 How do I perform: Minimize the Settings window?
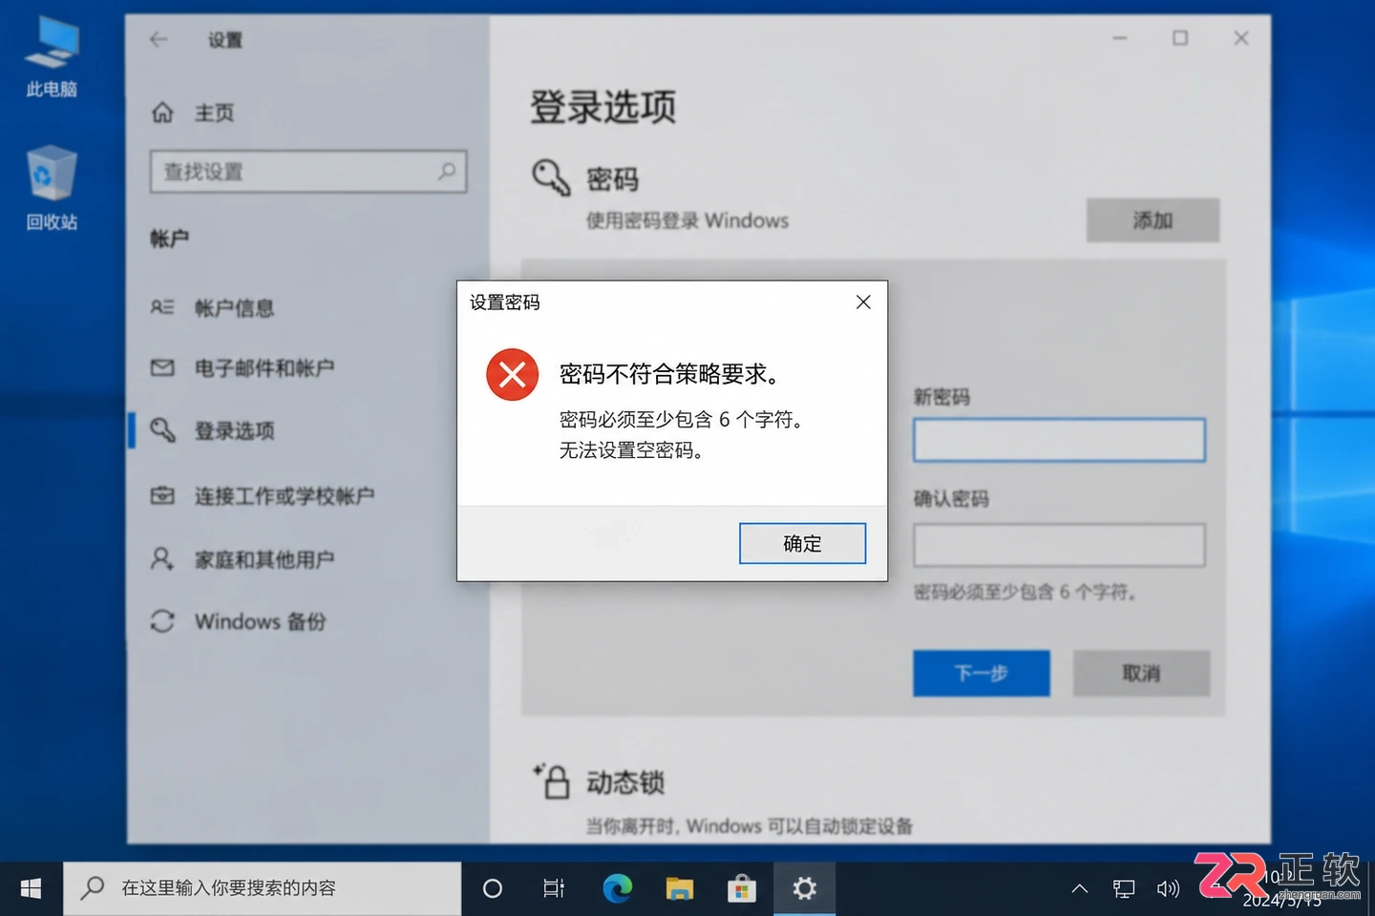[x=1120, y=38]
